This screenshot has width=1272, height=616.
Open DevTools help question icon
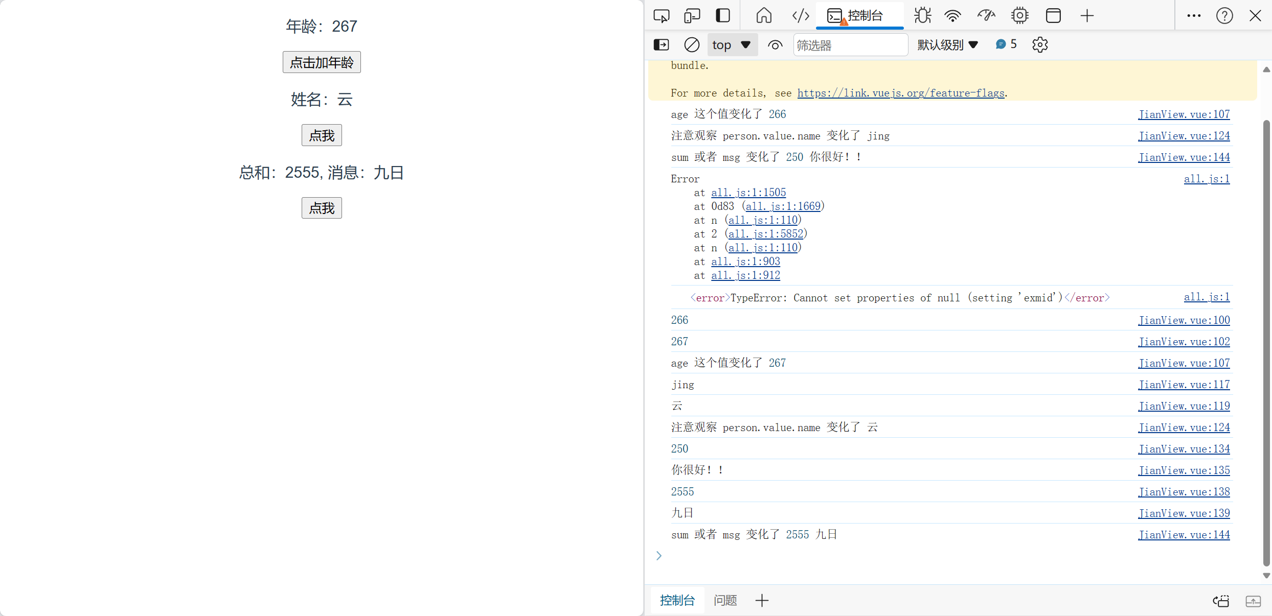[x=1224, y=16]
